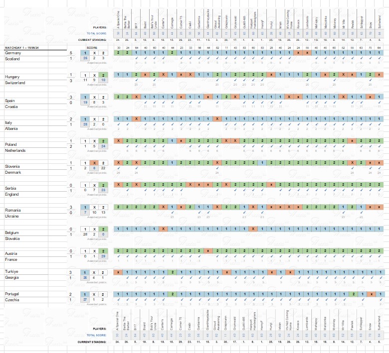Click the top PLAYERS label

(100, 27)
